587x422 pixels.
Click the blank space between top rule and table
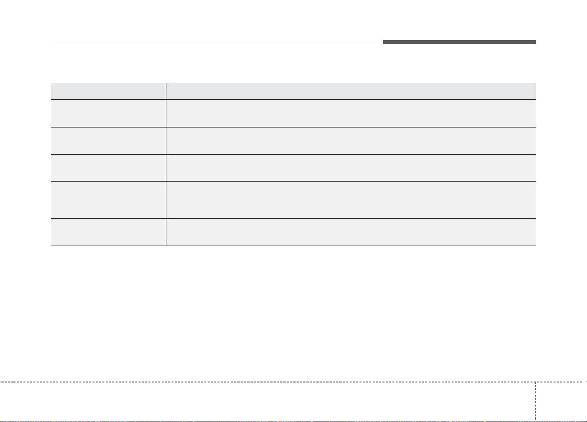pos(293,64)
